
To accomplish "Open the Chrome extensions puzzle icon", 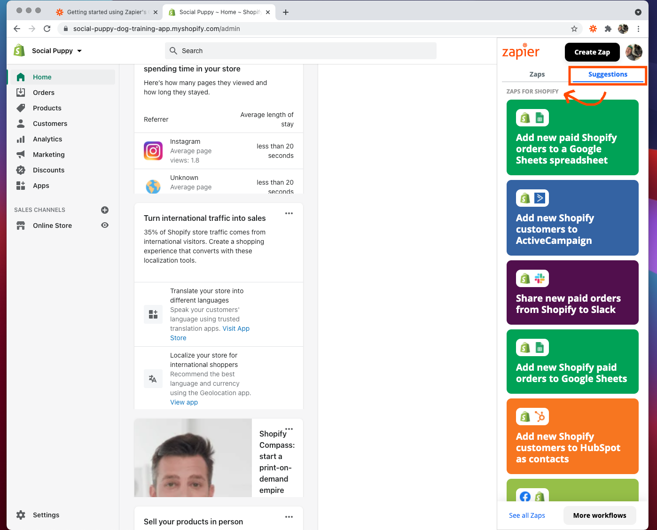I will click(608, 29).
